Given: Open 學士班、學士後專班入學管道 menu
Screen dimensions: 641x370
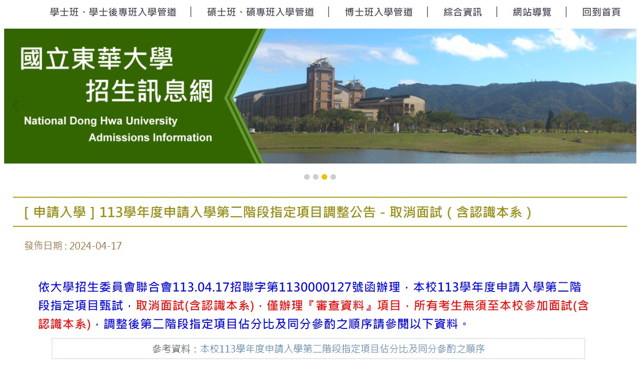Looking at the screenshot, I should pos(113,12).
